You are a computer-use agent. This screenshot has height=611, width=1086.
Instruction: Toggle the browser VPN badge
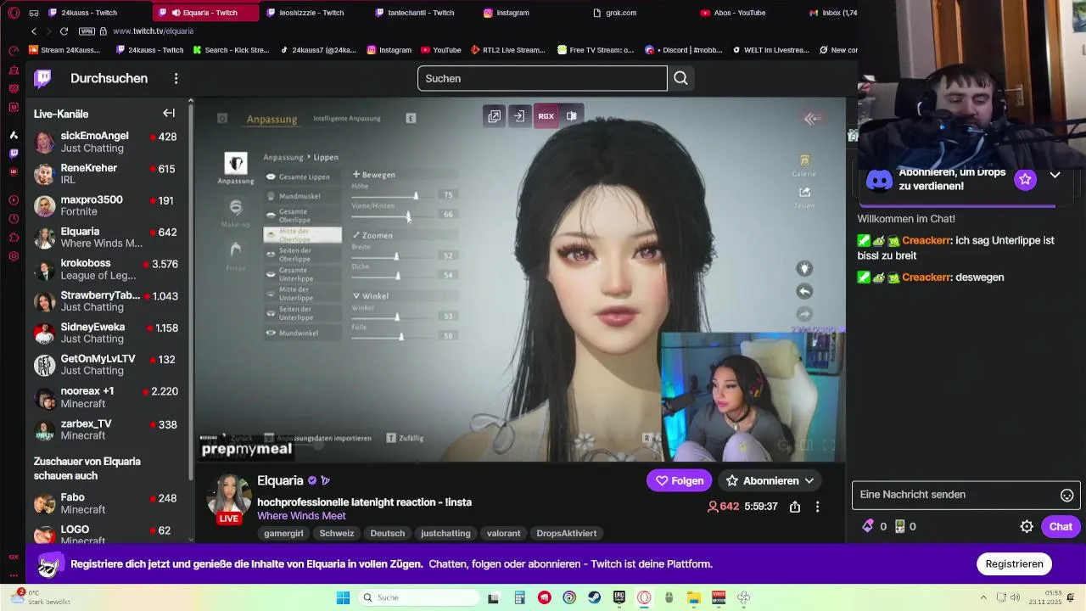[x=87, y=31]
